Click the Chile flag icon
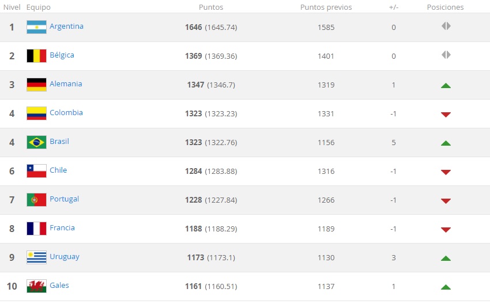Screen dimensions: 490x304 point(36,171)
